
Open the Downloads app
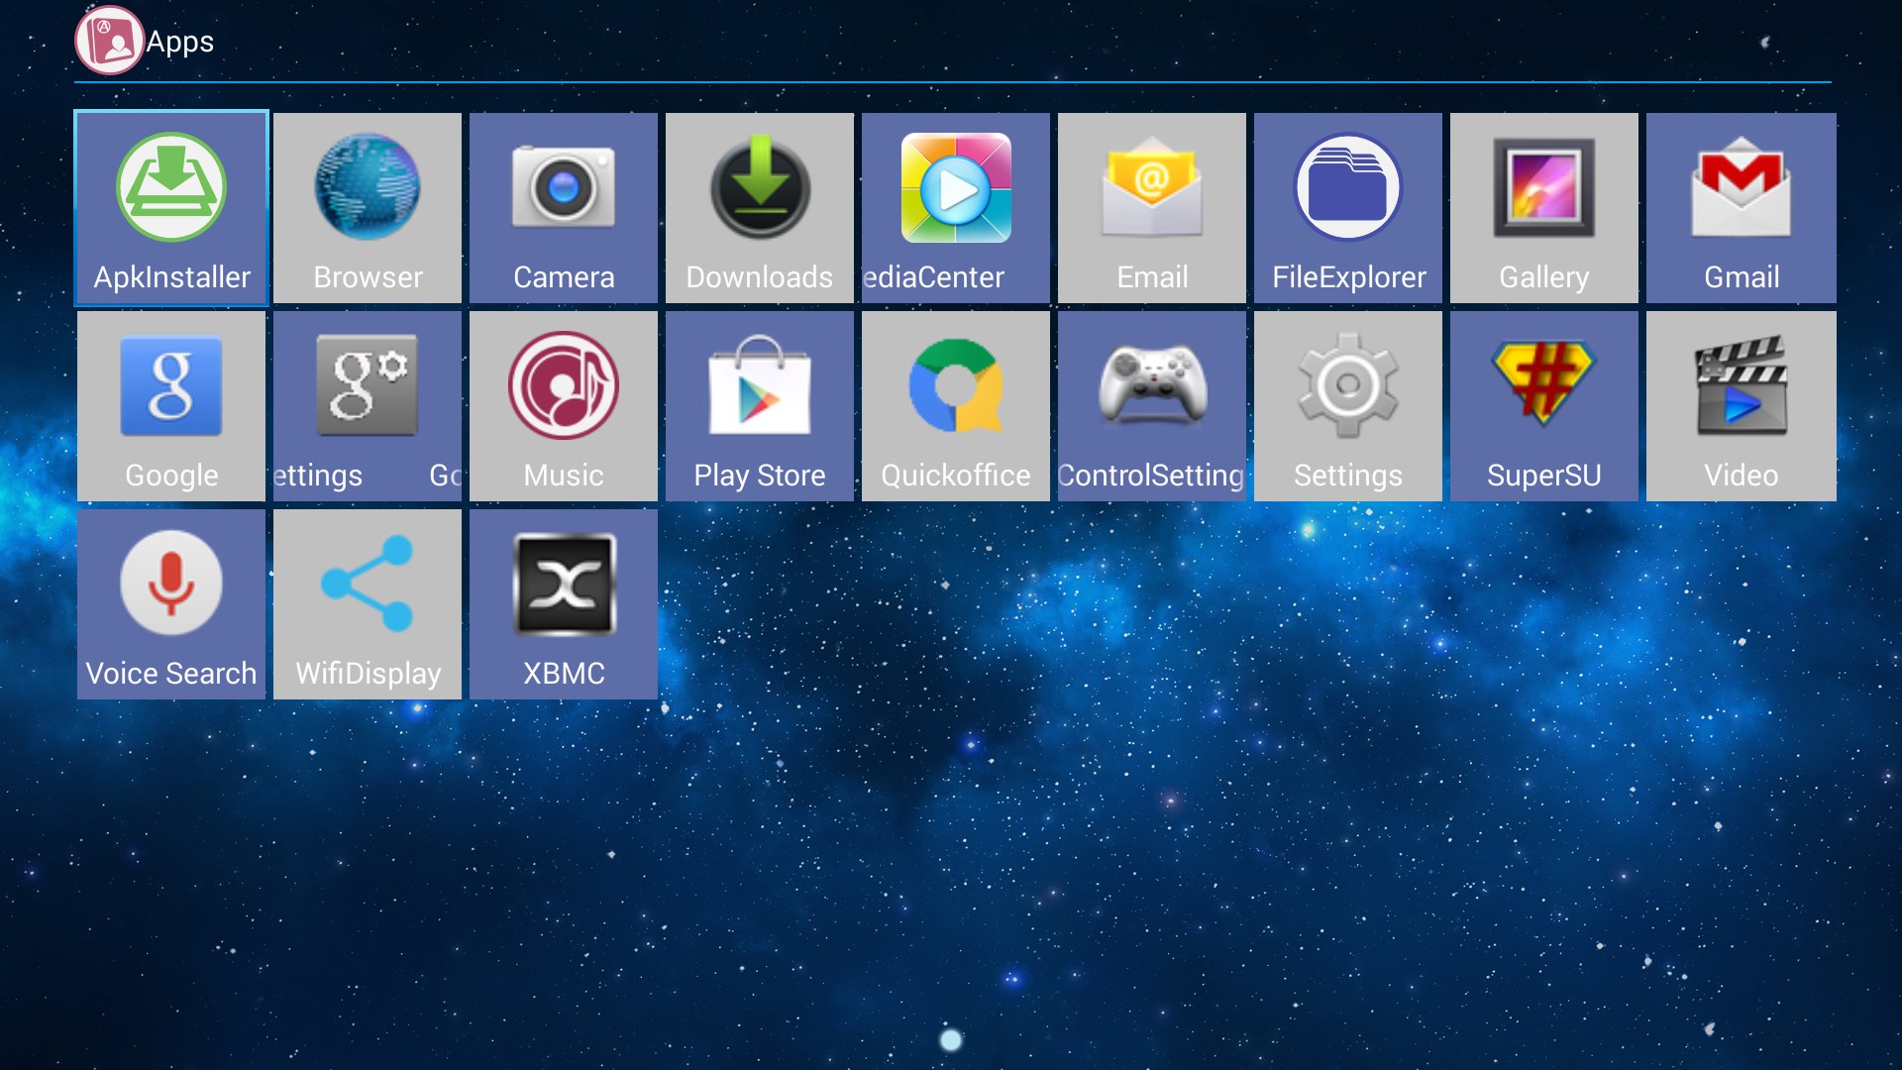tap(760, 208)
